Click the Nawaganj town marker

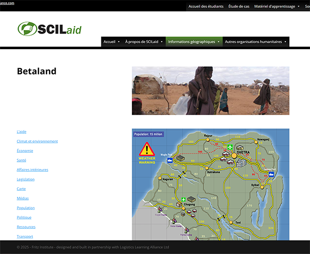[x=256, y=142]
